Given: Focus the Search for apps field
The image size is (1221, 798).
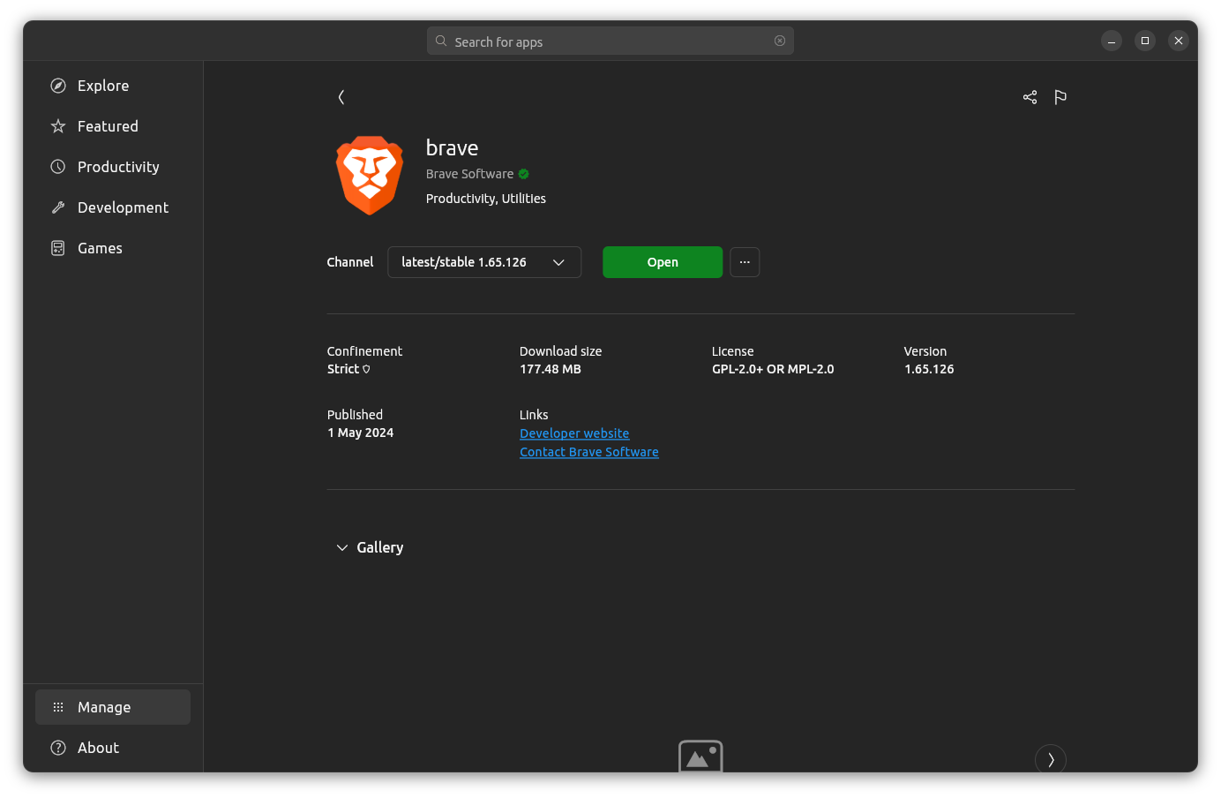Looking at the screenshot, I should click(609, 41).
